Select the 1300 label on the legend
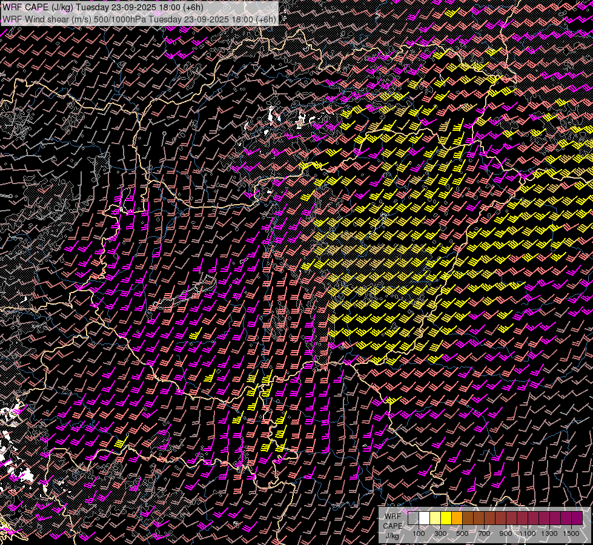Viewport: 593px width, 545px height. 549,533
